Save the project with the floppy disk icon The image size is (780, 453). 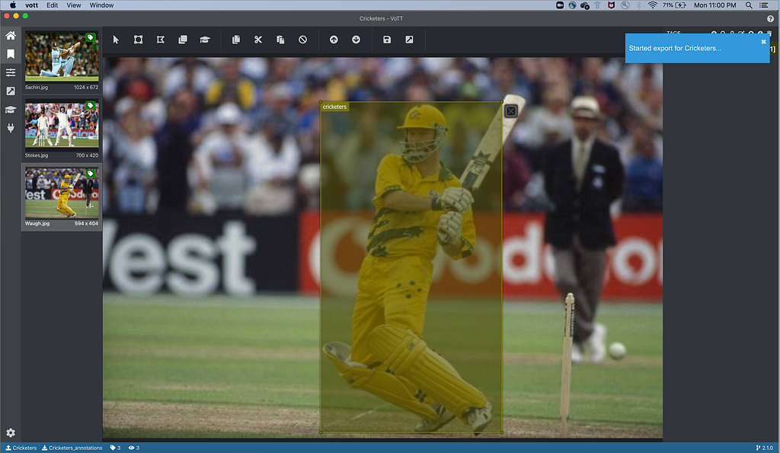(387, 40)
